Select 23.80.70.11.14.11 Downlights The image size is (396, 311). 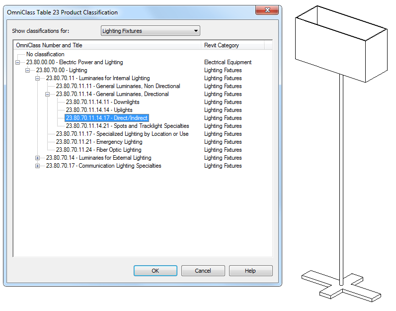(102, 102)
